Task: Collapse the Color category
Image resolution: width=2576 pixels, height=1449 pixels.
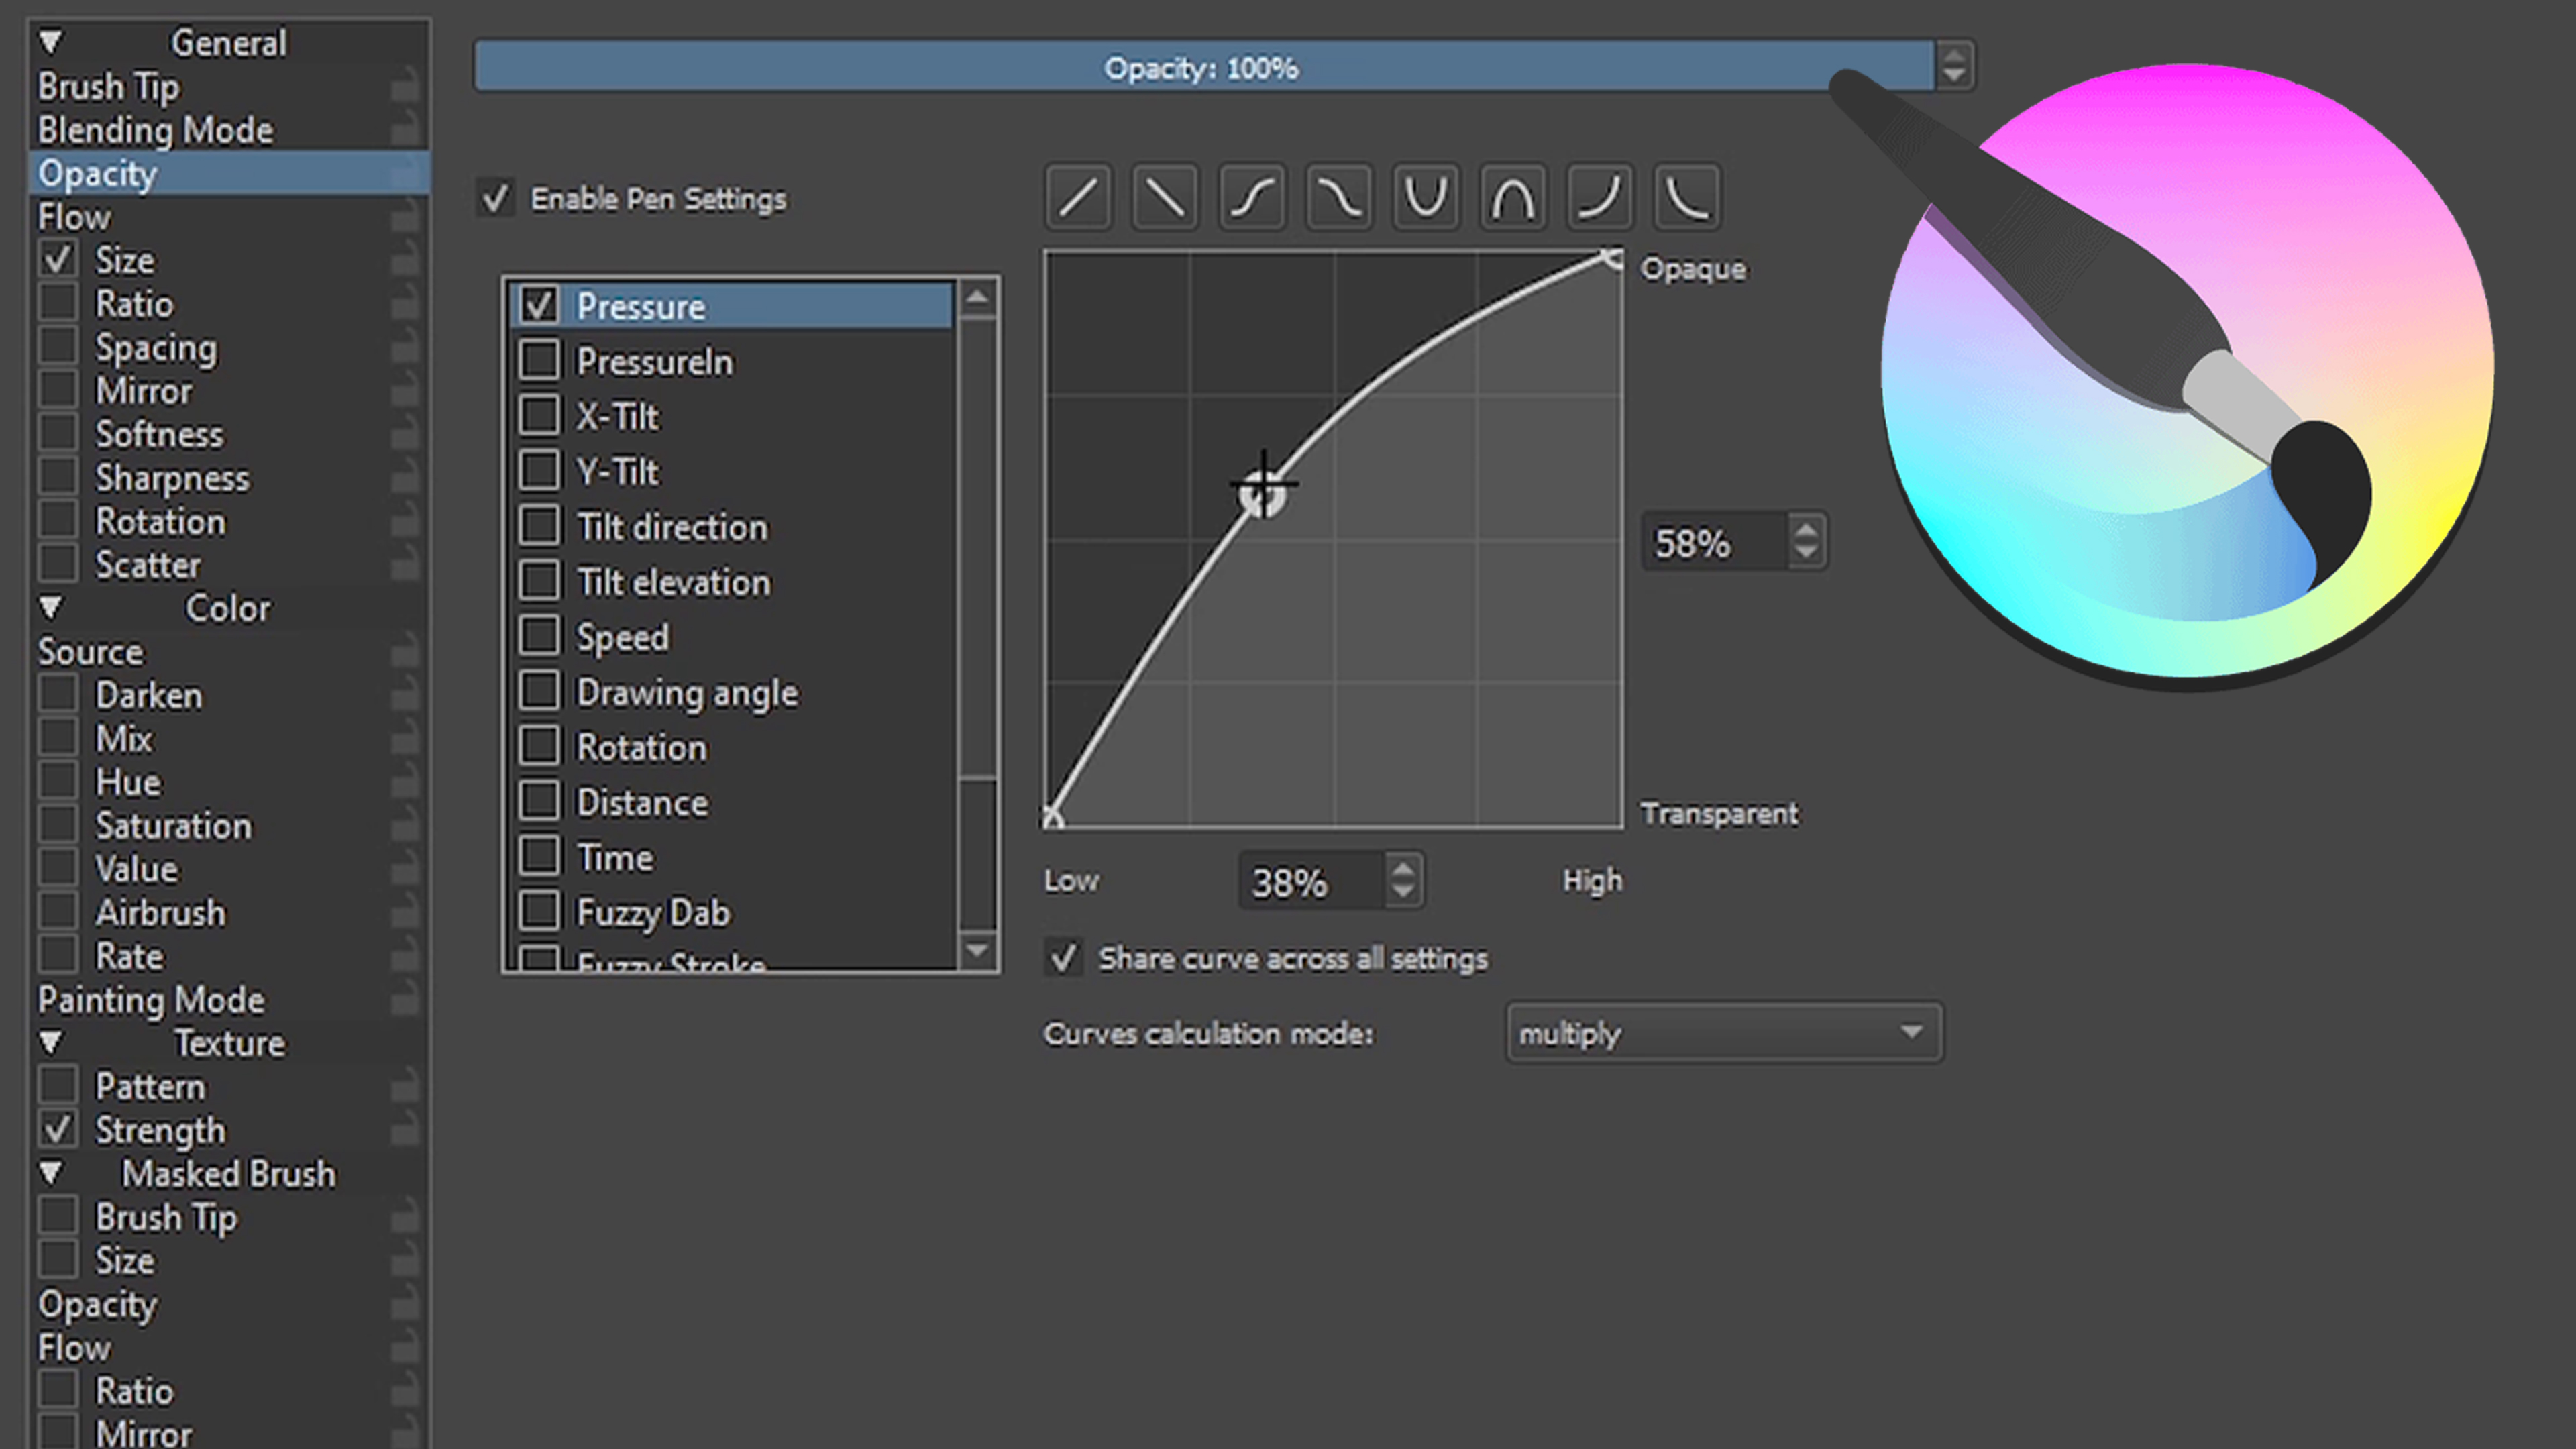Action: (x=51, y=608)
